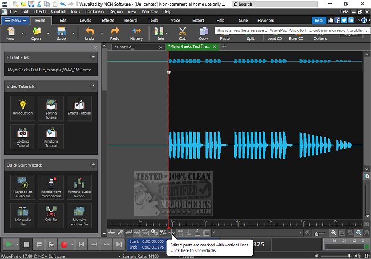
Task: Switch to the Untitled_0 file tab
Action: [x=124, y=47]
